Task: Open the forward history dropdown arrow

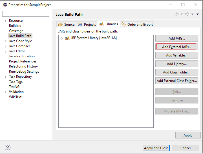Action: pos(192,14)
